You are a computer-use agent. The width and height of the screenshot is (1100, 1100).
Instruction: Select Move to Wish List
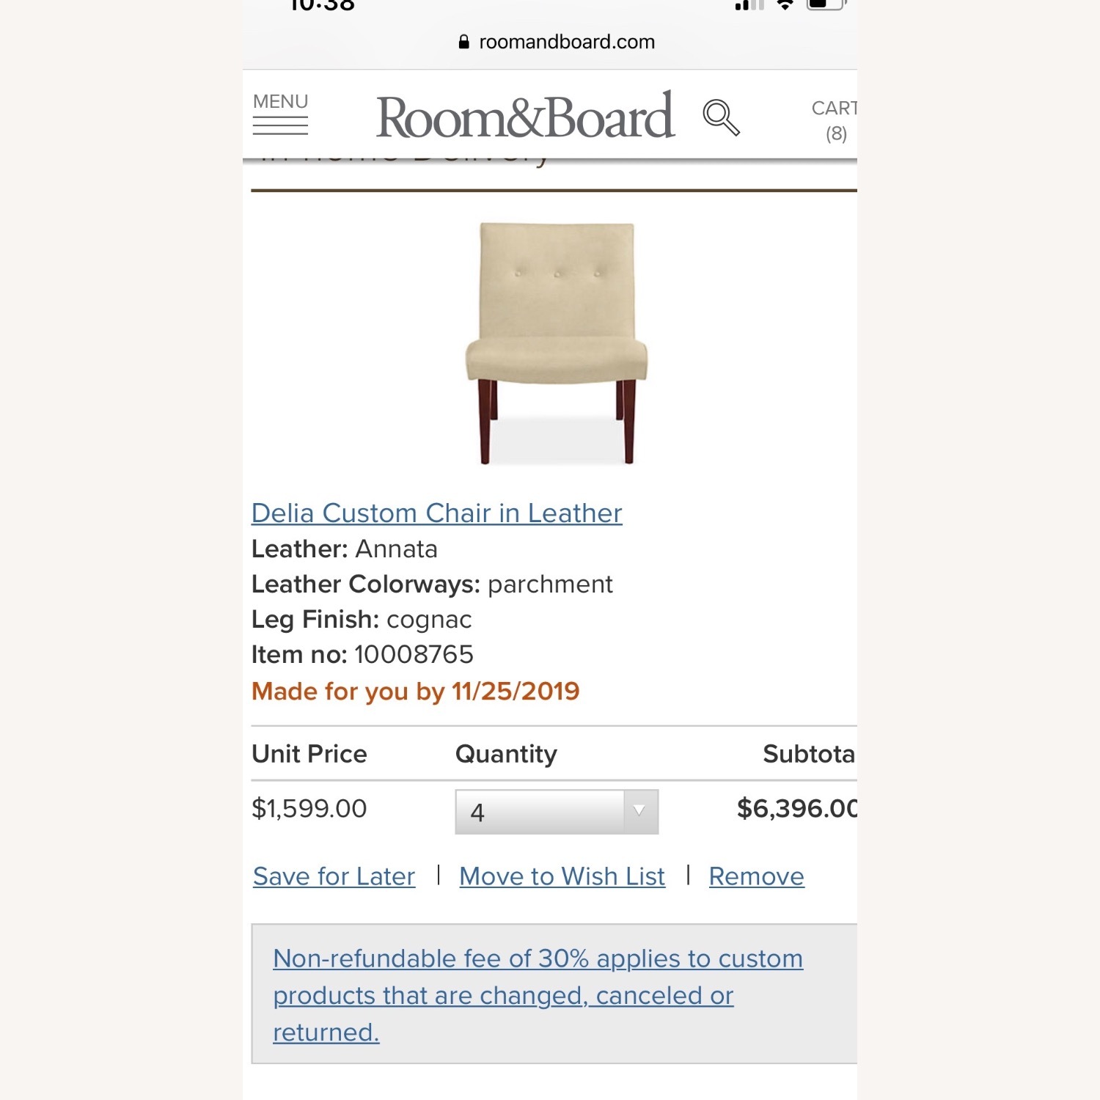(562, 876)
